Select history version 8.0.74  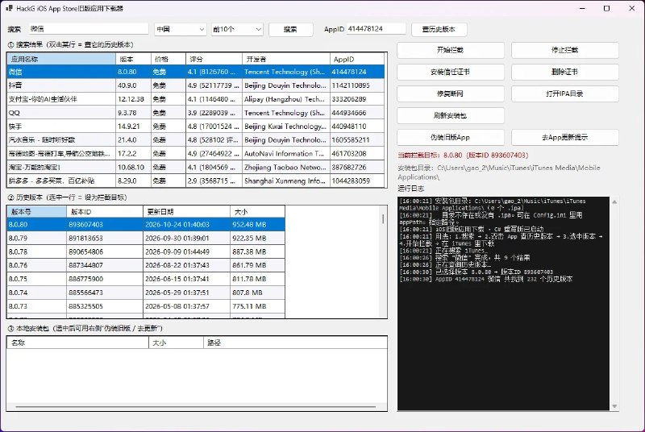click(x=146, y=293)
